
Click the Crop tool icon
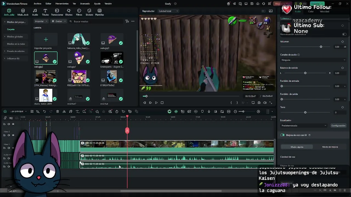click(84, 111)
